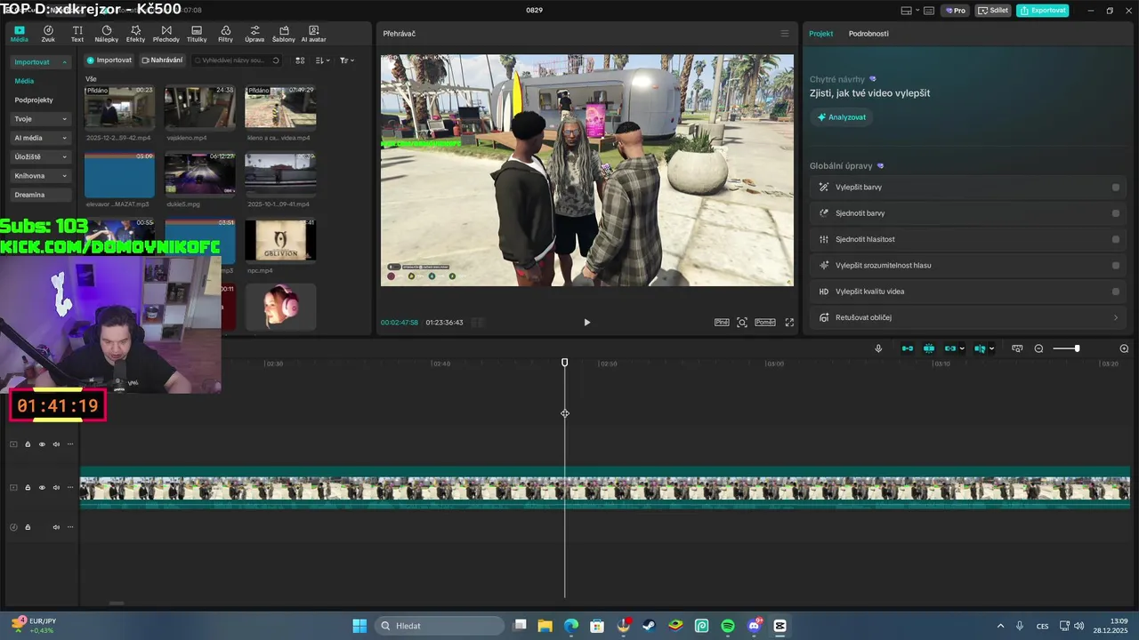Hide the track containing the video clip

[42, 488]
